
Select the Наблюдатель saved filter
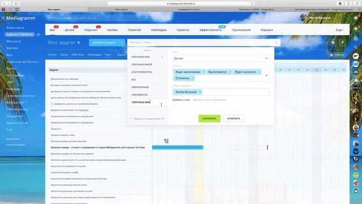point(140,95)
